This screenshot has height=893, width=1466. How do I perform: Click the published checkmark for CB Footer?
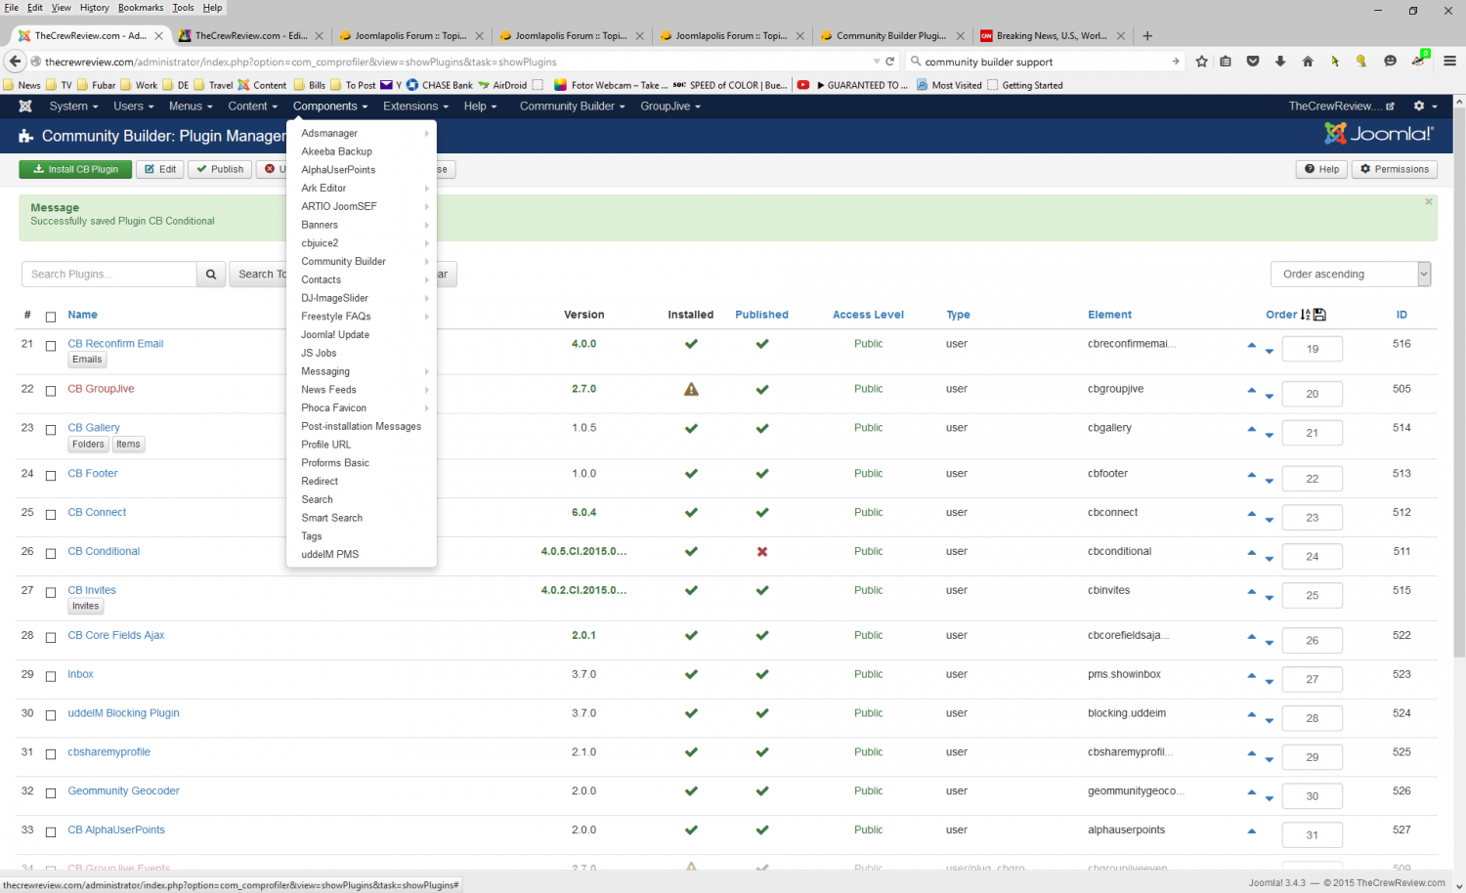pyautogui.click(x=762, y=474)
